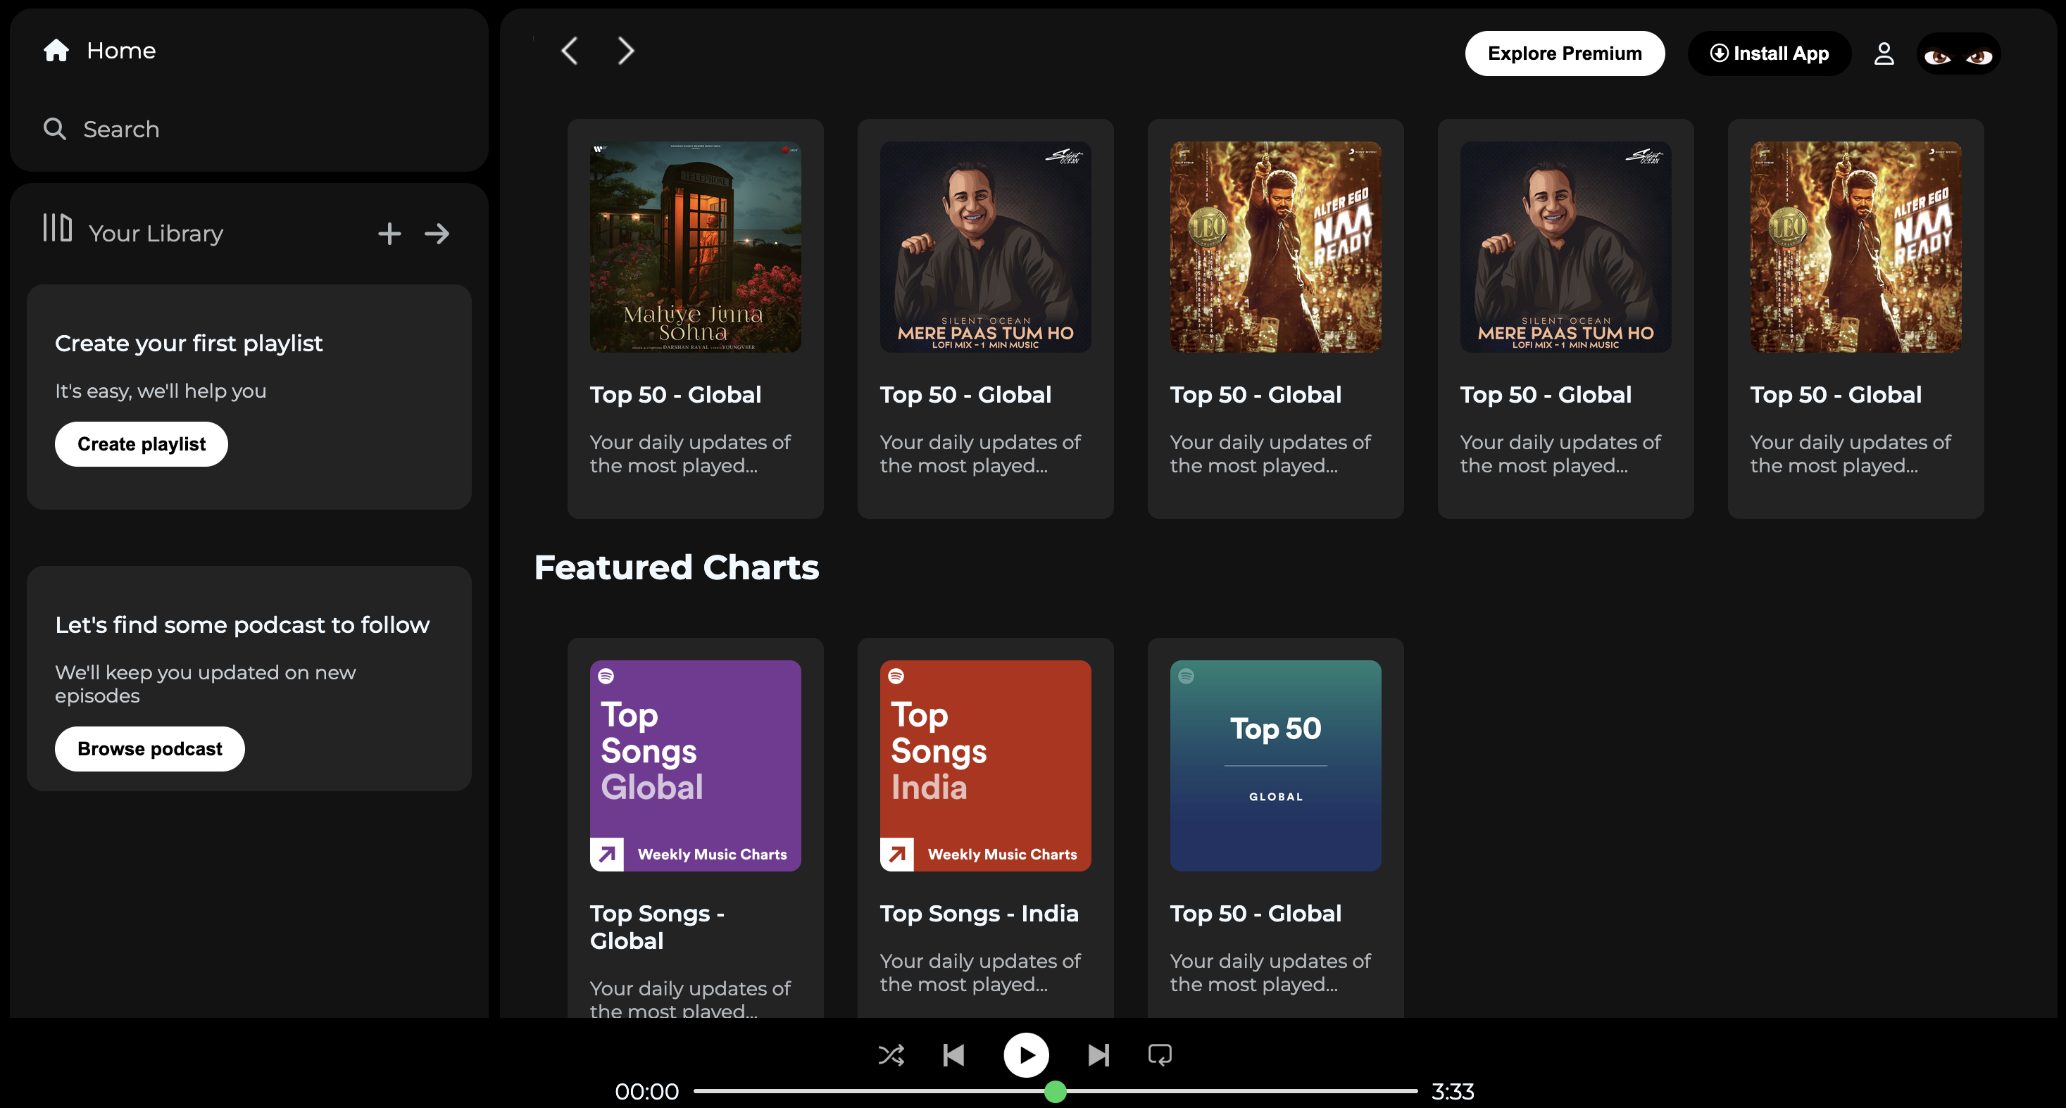Click Explore Premium button
This screenshot has width=2066, height=1108.
(1565, 53)
